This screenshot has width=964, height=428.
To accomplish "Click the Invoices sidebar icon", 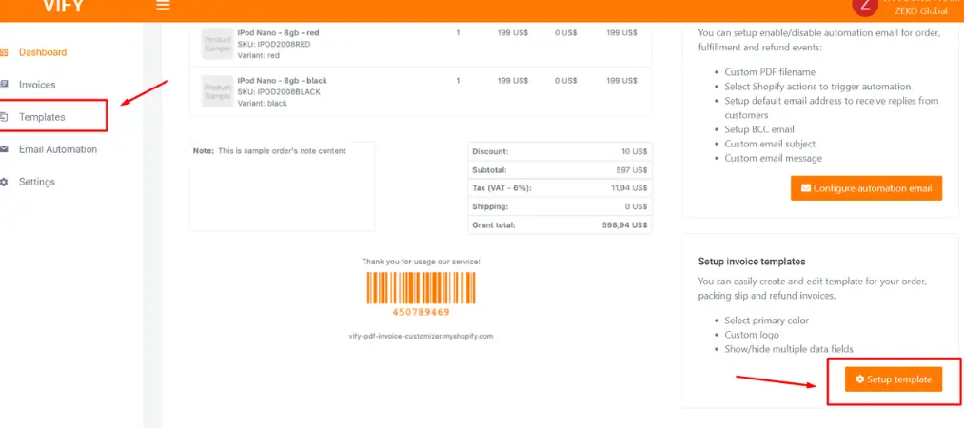I will 5,85.
